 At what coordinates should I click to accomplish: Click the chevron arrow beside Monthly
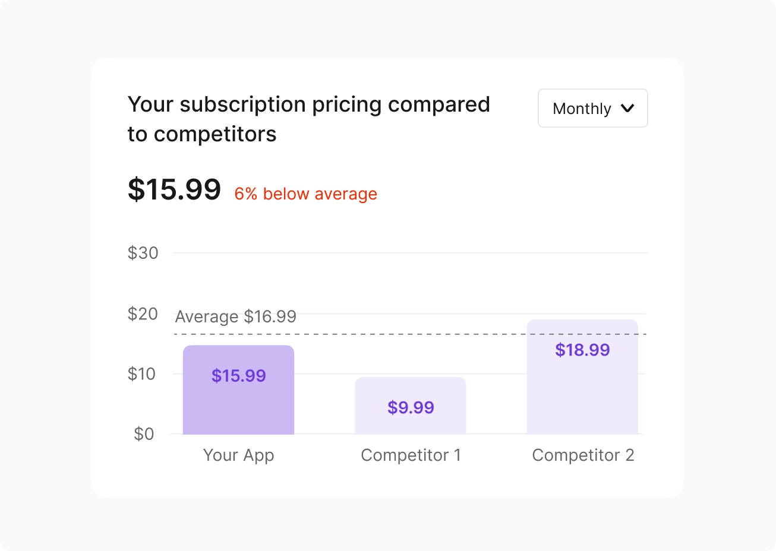click(627, 108)
